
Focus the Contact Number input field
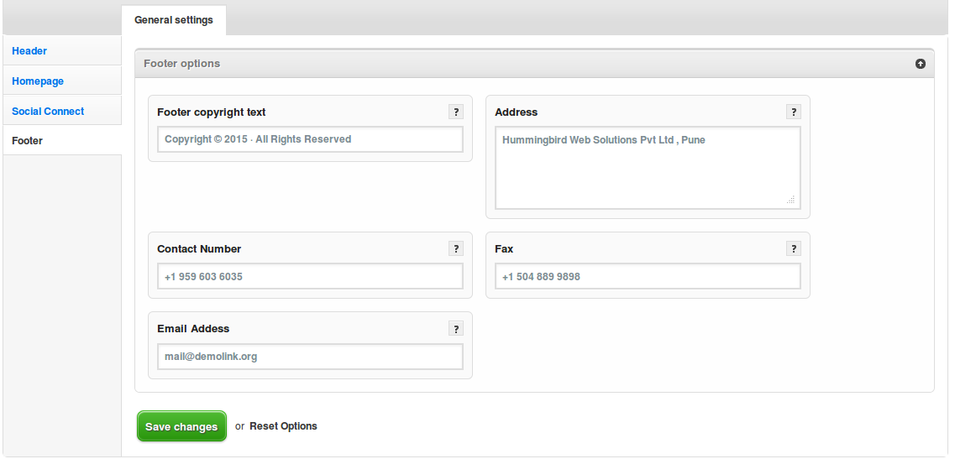pos(310,276)
